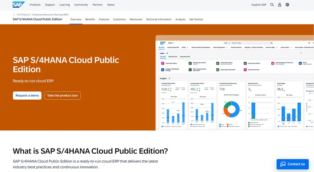Expand the Internal Sales menu chevron
This screenshot has width=314, height=172.
pos(291,48)
